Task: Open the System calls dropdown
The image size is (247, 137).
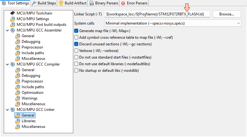Action: click(173, 23)
